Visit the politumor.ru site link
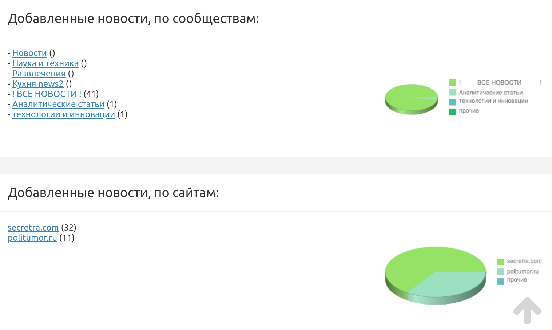This screenshot has height=330, width=552. click(x=32, y=238)
